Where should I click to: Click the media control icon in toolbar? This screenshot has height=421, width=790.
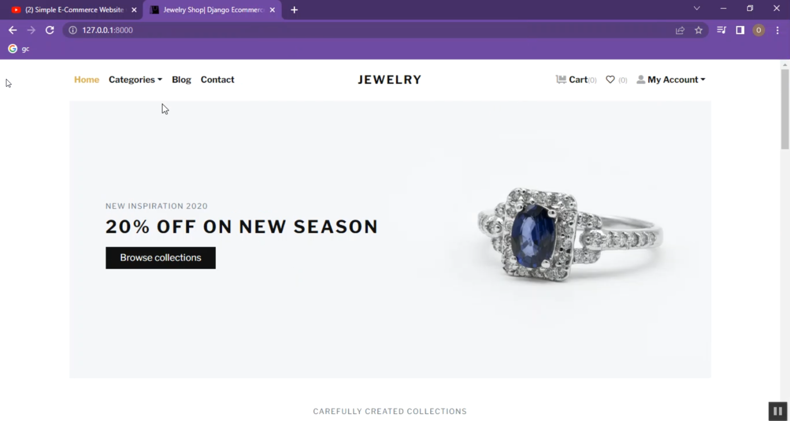point(722,30)
